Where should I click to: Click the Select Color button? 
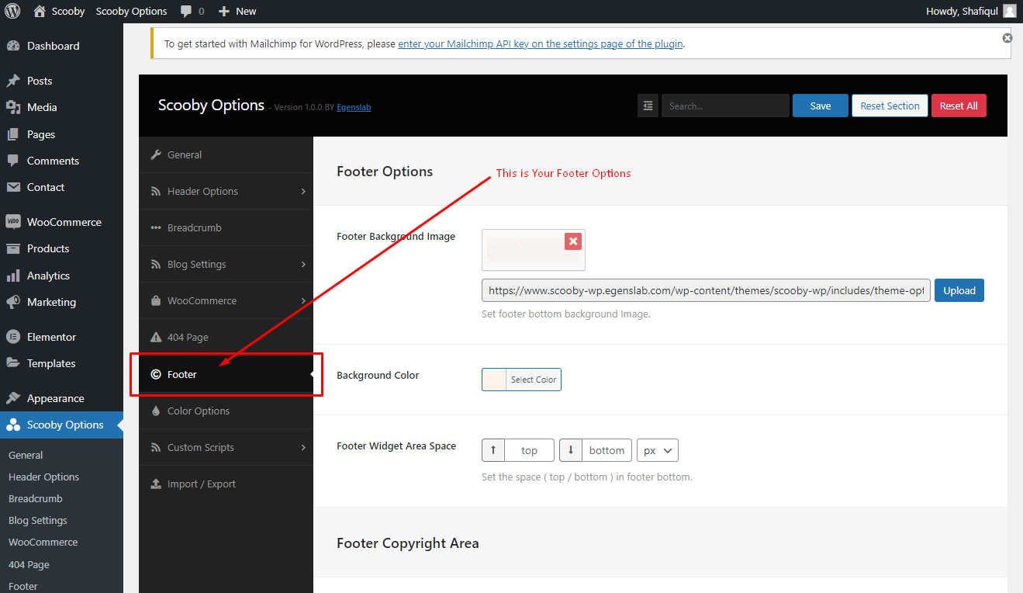[x=534, y=380]
